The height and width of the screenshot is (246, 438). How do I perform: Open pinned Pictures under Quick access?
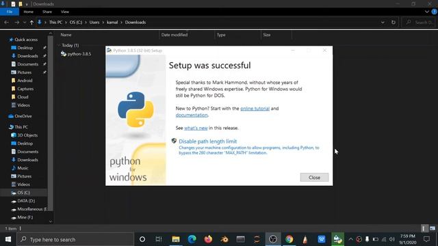click(x=25, y=72)
